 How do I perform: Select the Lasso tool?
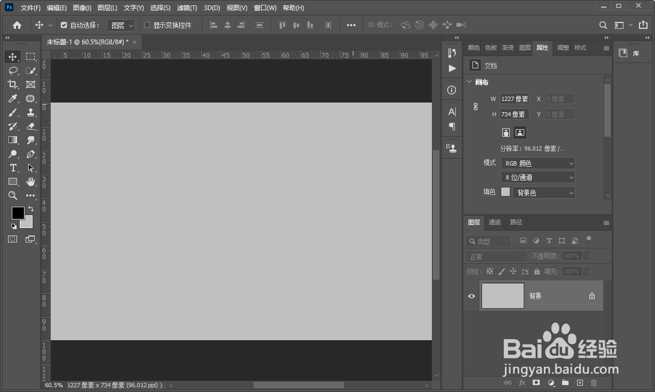click(x=13, y=70)
